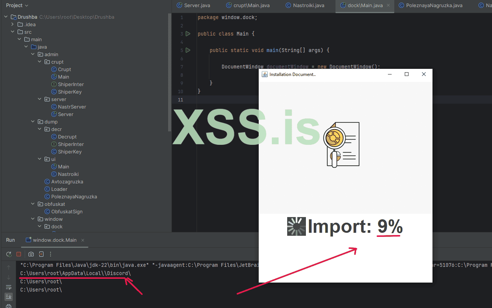Collapse the obfuskat package

[33, 204]
